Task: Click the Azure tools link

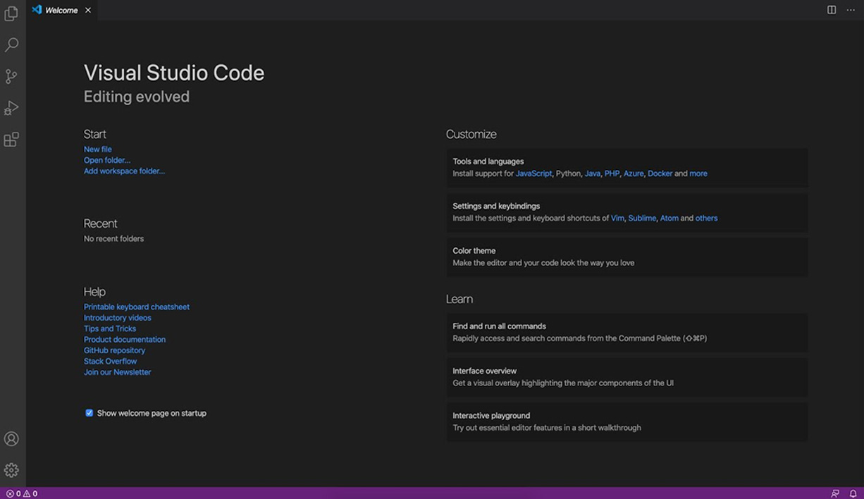Action: (634, 173)
